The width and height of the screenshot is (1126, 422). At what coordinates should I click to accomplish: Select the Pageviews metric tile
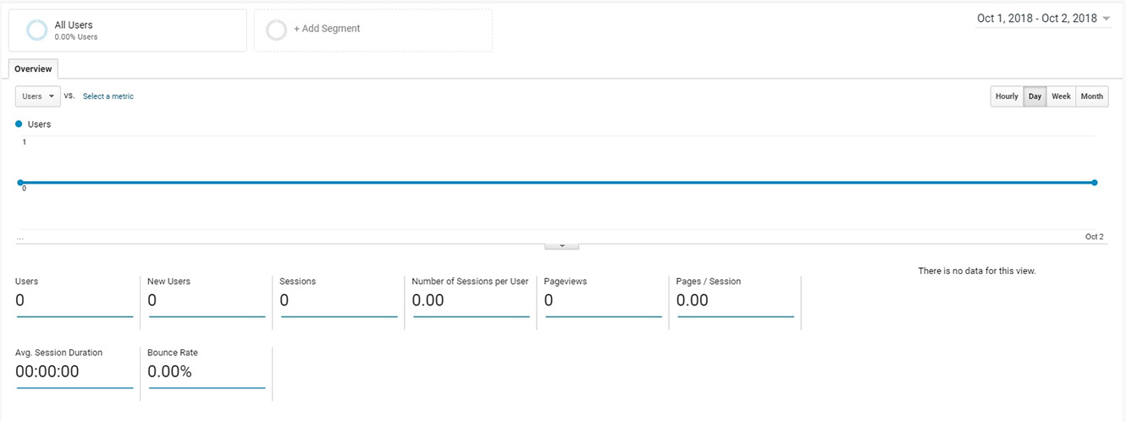tap(603, 296)
